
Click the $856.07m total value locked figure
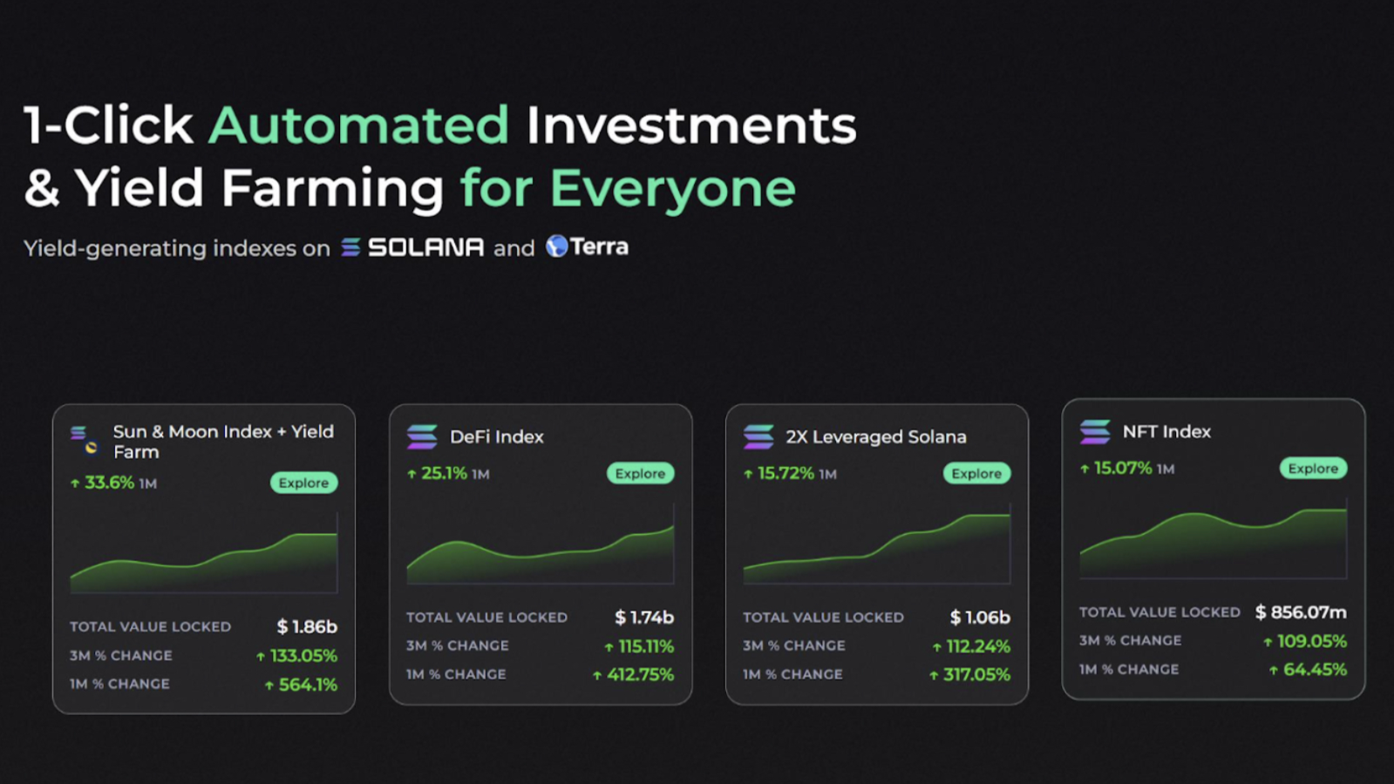pyautogui.click(x=1301, y=612)
